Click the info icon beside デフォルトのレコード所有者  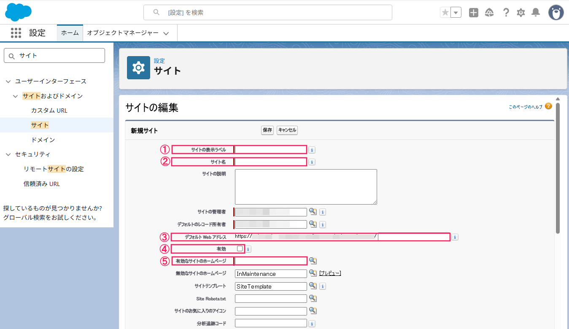pos(323,225)
